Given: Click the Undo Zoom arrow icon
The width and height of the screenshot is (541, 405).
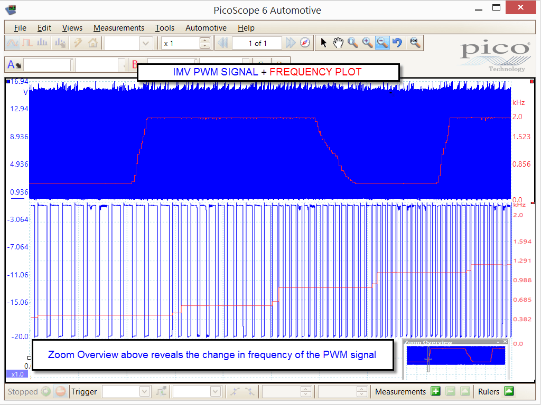Looking at the screenshot, I should (397, 43).
